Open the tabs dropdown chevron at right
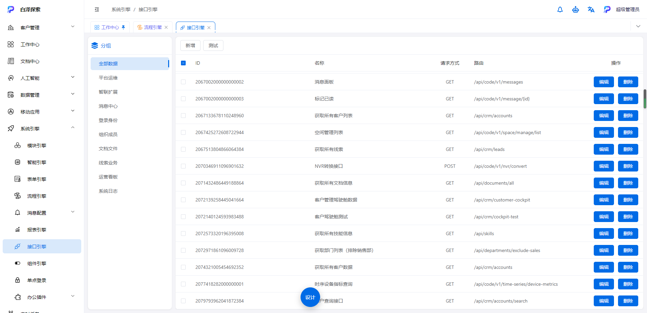Image resolution: width=647 pixels, height=313 pixels. click(638, 26)
